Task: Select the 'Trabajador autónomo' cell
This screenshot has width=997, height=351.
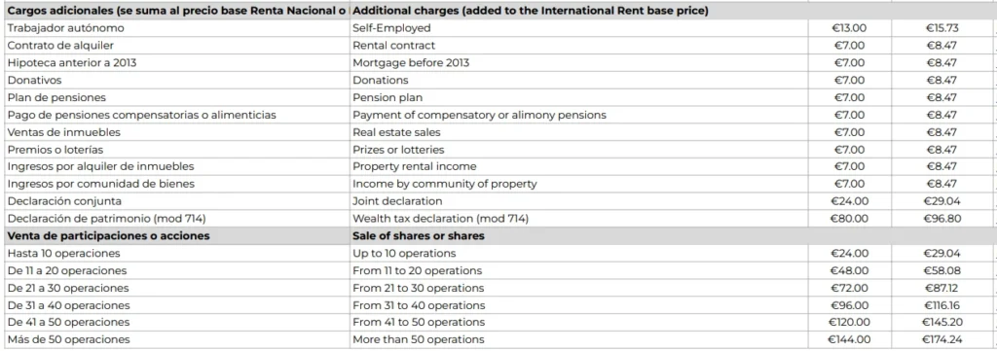Action: pyautogui.click(x=175, y=28)
